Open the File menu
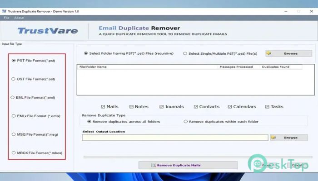The width and height of the screenshot is (318, 181). click(6, 18)
